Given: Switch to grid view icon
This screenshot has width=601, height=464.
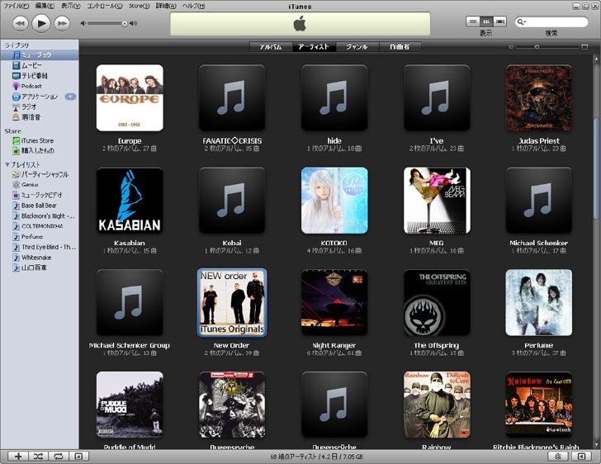Looking at the screenshot, I should click(486, 21).
